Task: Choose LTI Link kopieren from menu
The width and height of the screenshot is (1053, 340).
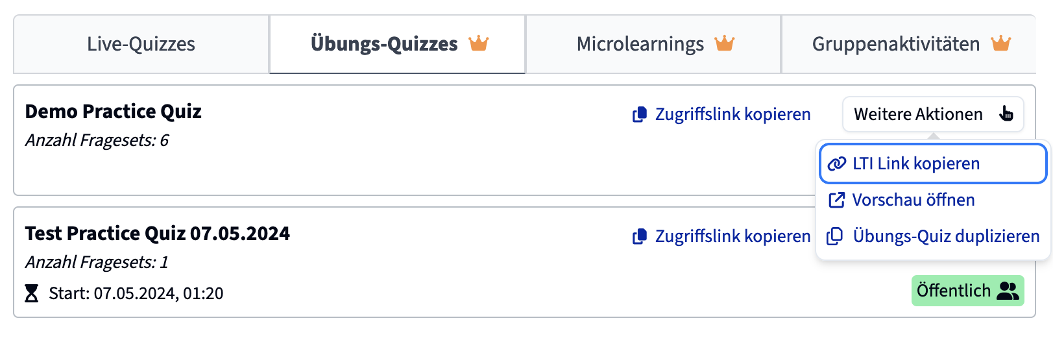Action: 933,164
